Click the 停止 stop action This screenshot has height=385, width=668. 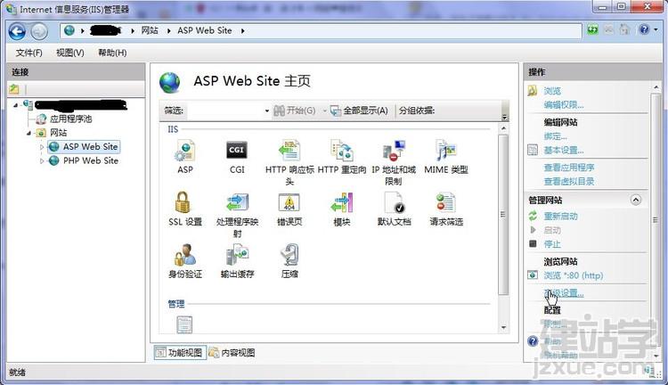[x=552, y=244]
